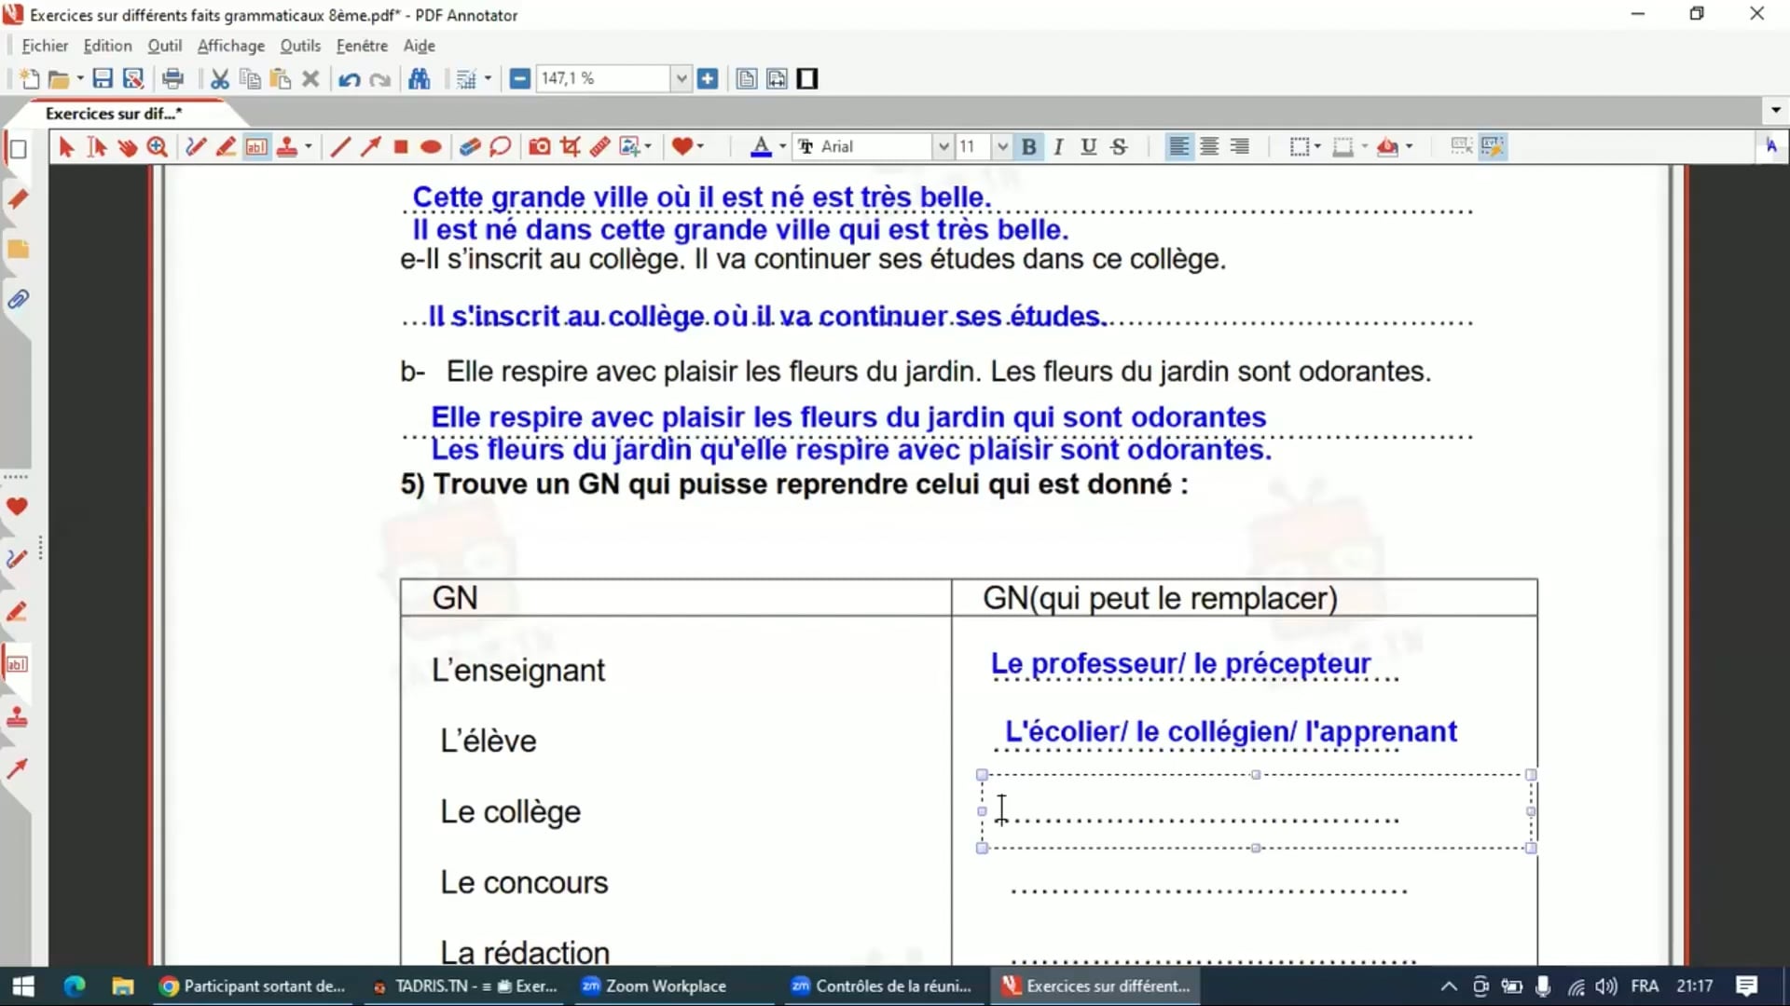Open the Arial font dropdown
The width and height of the screenshot is (1790, 1006).
point(943,146)
